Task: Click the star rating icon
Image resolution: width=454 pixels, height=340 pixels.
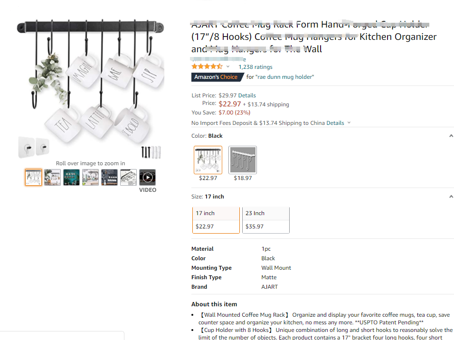Action: tap(207, 67)
